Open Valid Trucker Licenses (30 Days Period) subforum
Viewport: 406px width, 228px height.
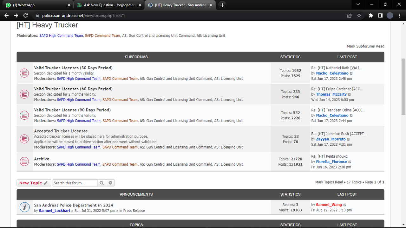(x=73, y=68)
